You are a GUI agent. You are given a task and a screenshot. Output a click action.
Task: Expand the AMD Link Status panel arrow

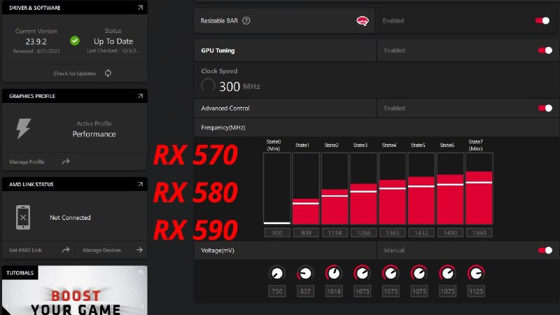pos(141,184)
